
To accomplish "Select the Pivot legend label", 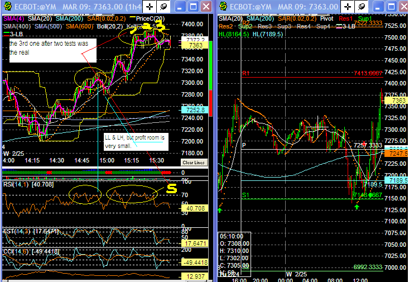I will (326, 18).
